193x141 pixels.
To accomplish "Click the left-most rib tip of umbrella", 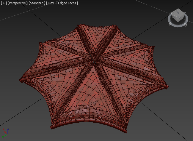I will pyautogui.click(x=21, y=80).
